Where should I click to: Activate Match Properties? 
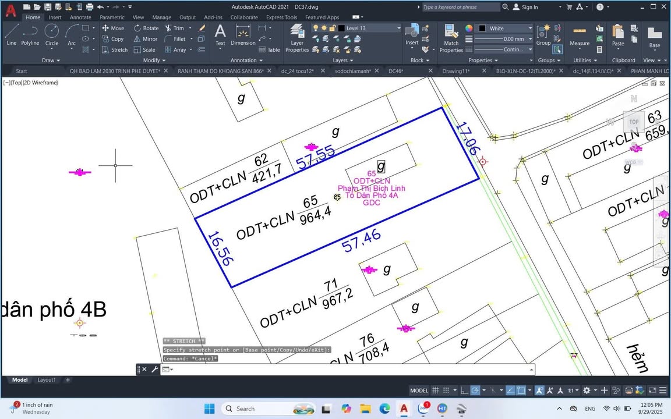(x=451, y=36)
